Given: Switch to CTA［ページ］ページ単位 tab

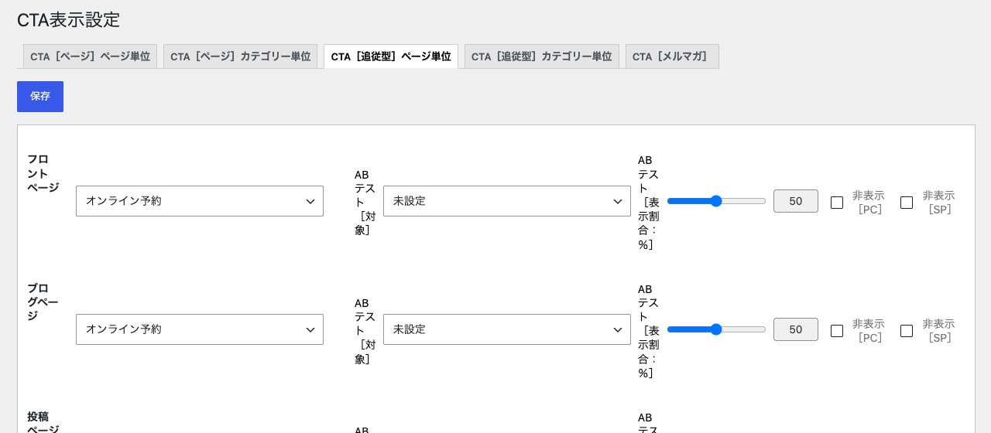Looking at the screenshot, I should 90,56.
